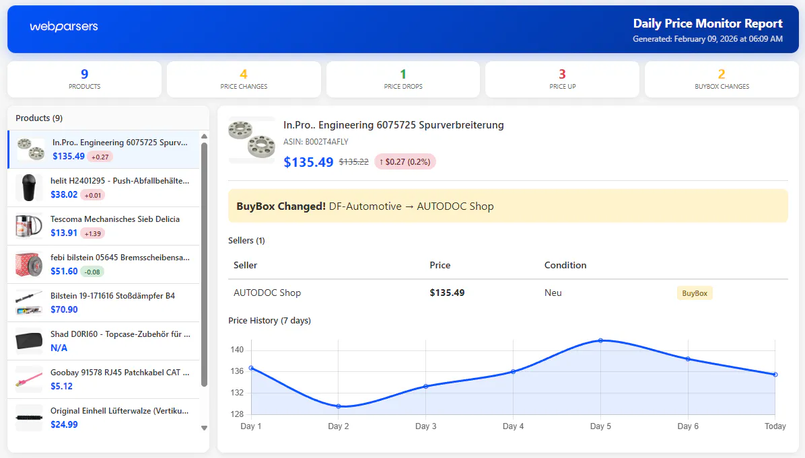Click the +0.27 price change badge

(x=100, y=157)
